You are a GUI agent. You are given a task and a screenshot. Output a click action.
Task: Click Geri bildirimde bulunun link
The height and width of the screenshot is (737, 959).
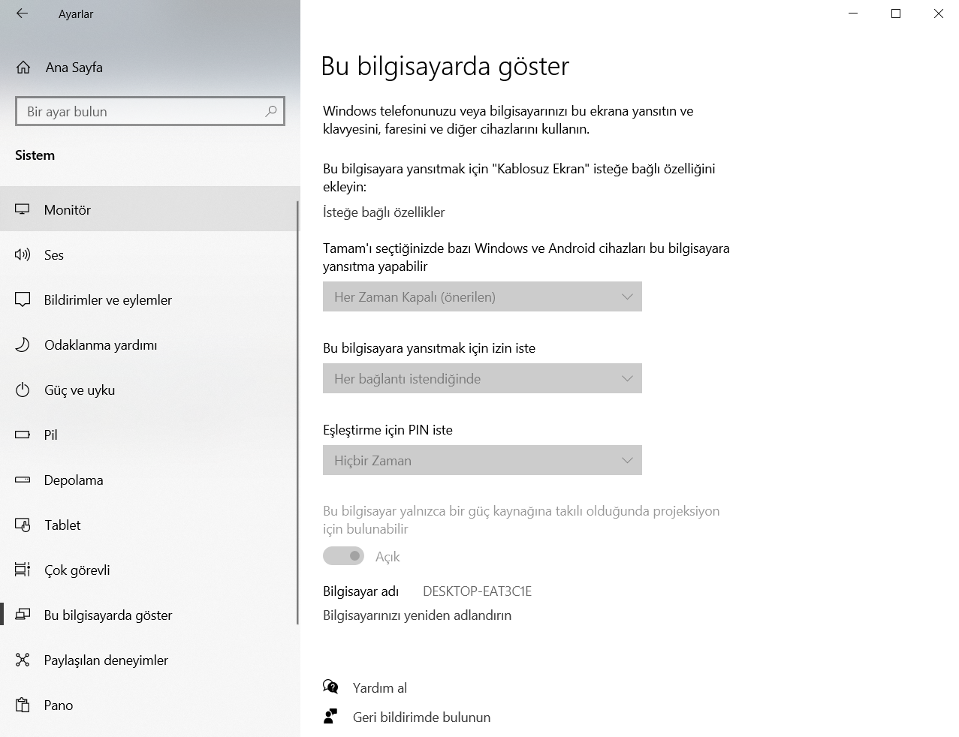[421, 717]
